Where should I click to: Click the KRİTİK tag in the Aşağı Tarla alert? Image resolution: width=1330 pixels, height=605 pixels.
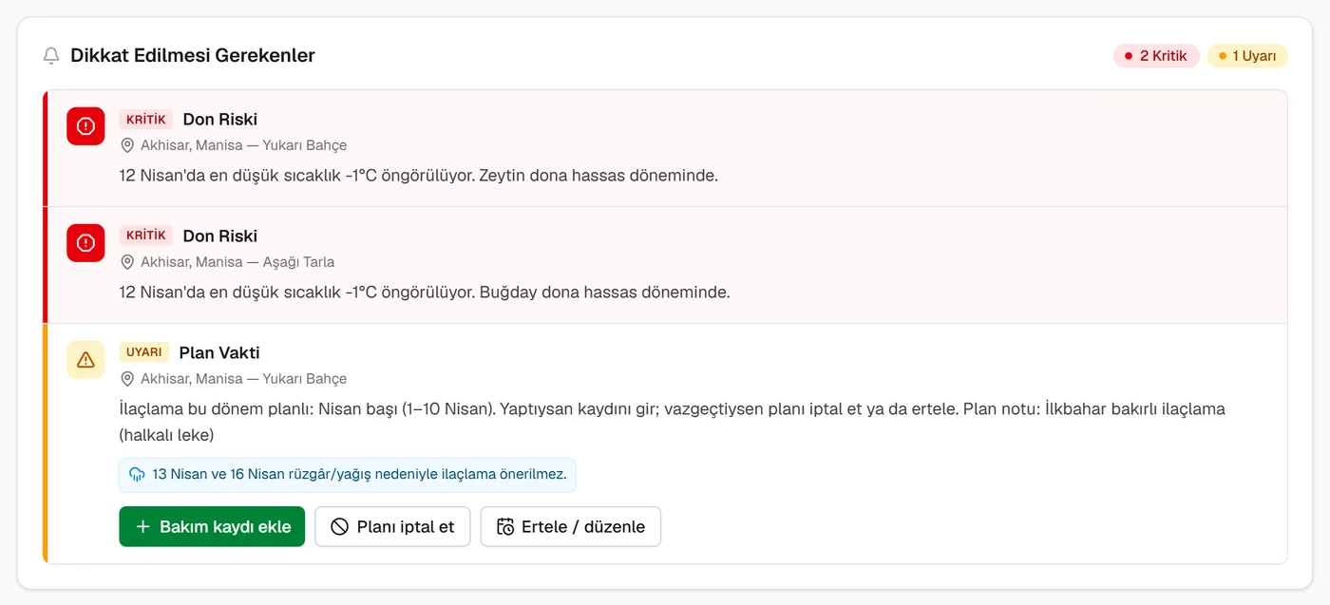click(146, 236)
